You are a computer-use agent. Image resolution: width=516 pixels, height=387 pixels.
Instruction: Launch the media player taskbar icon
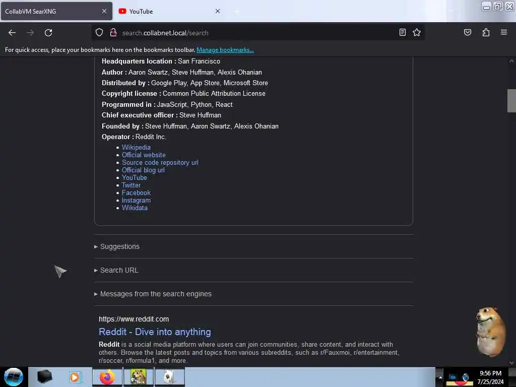tap(75, 377)
